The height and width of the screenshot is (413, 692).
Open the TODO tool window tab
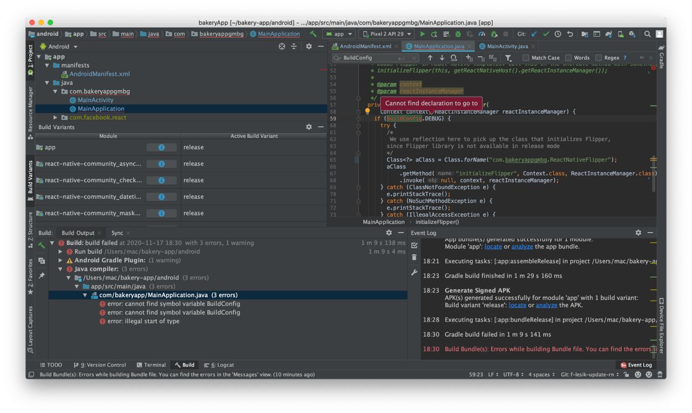pos(51,365)
